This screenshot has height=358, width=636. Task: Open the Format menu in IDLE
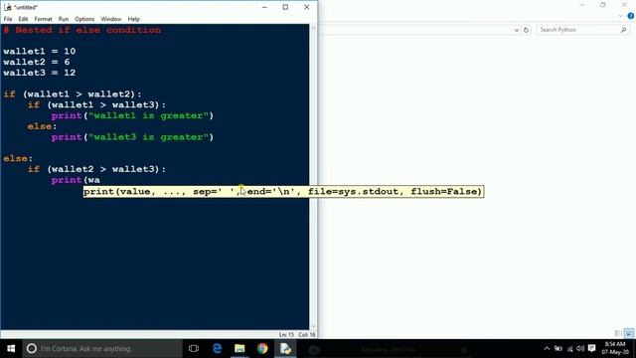[x=43, y=19]
